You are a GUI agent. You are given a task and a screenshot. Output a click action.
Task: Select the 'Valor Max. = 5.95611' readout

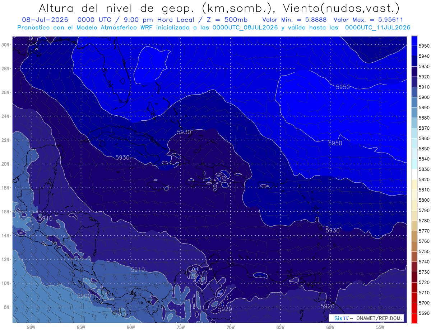(368, 20)
